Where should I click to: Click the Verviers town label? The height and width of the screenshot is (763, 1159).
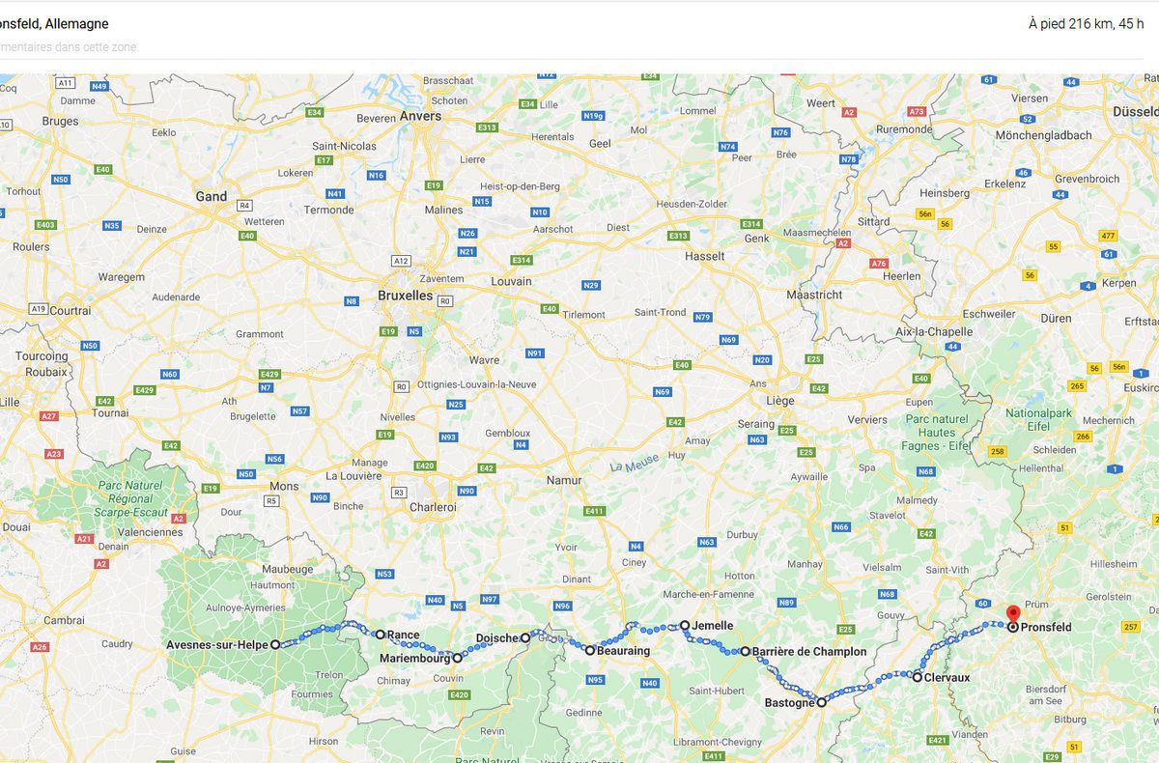(867, 419)
